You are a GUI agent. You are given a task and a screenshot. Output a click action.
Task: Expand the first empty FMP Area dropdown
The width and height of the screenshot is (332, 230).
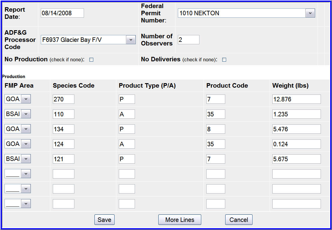tap(26, 174)
